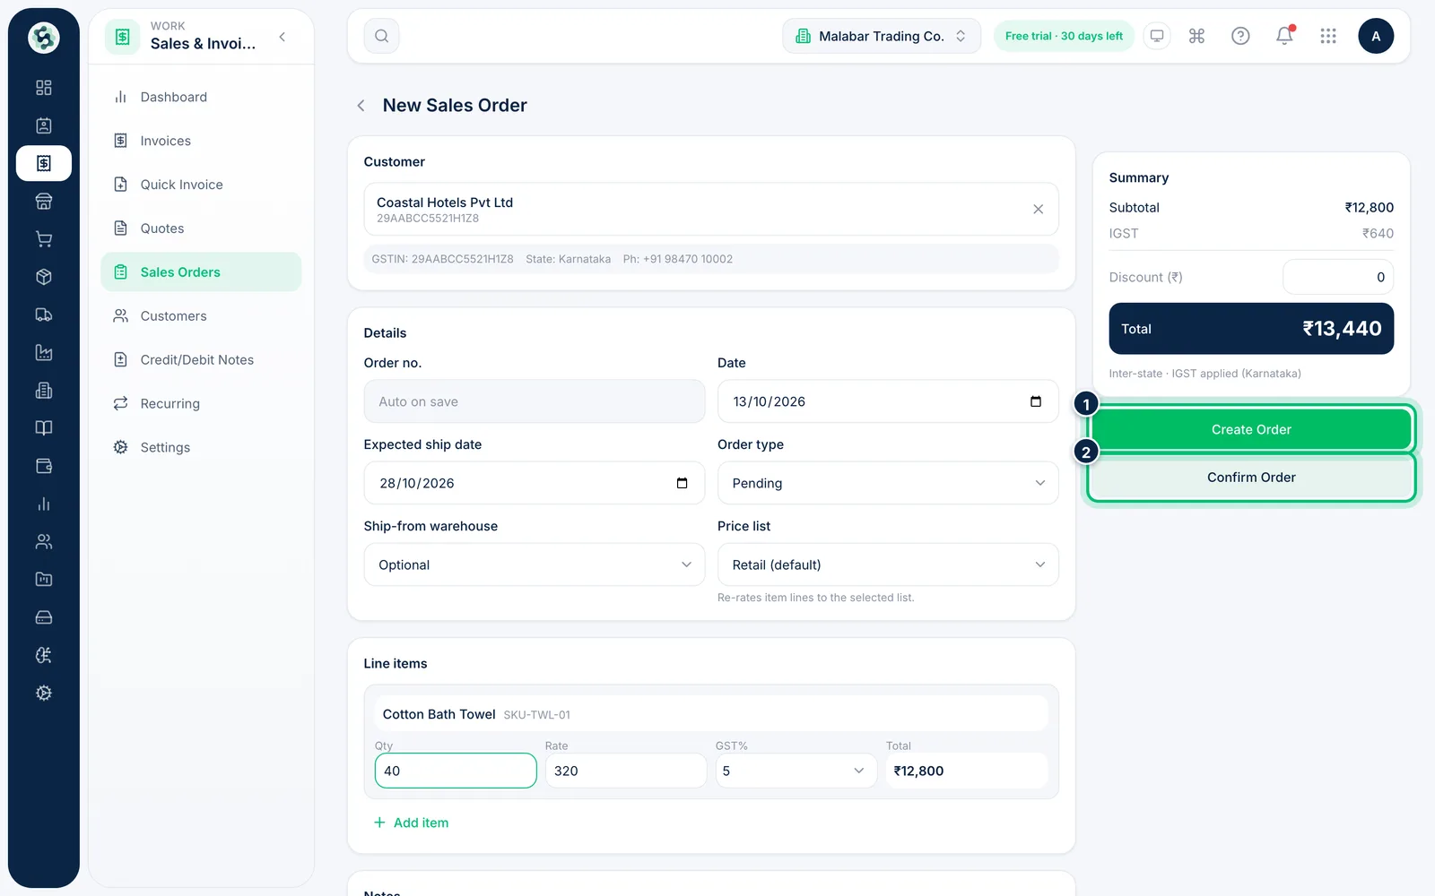Open the notifications bell

pyautogui.click(x=1284, y=36)
